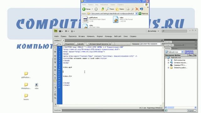Click the Show Code Navigator icon
The width and height of the screenshot is (201, 113).
[55, 51]
